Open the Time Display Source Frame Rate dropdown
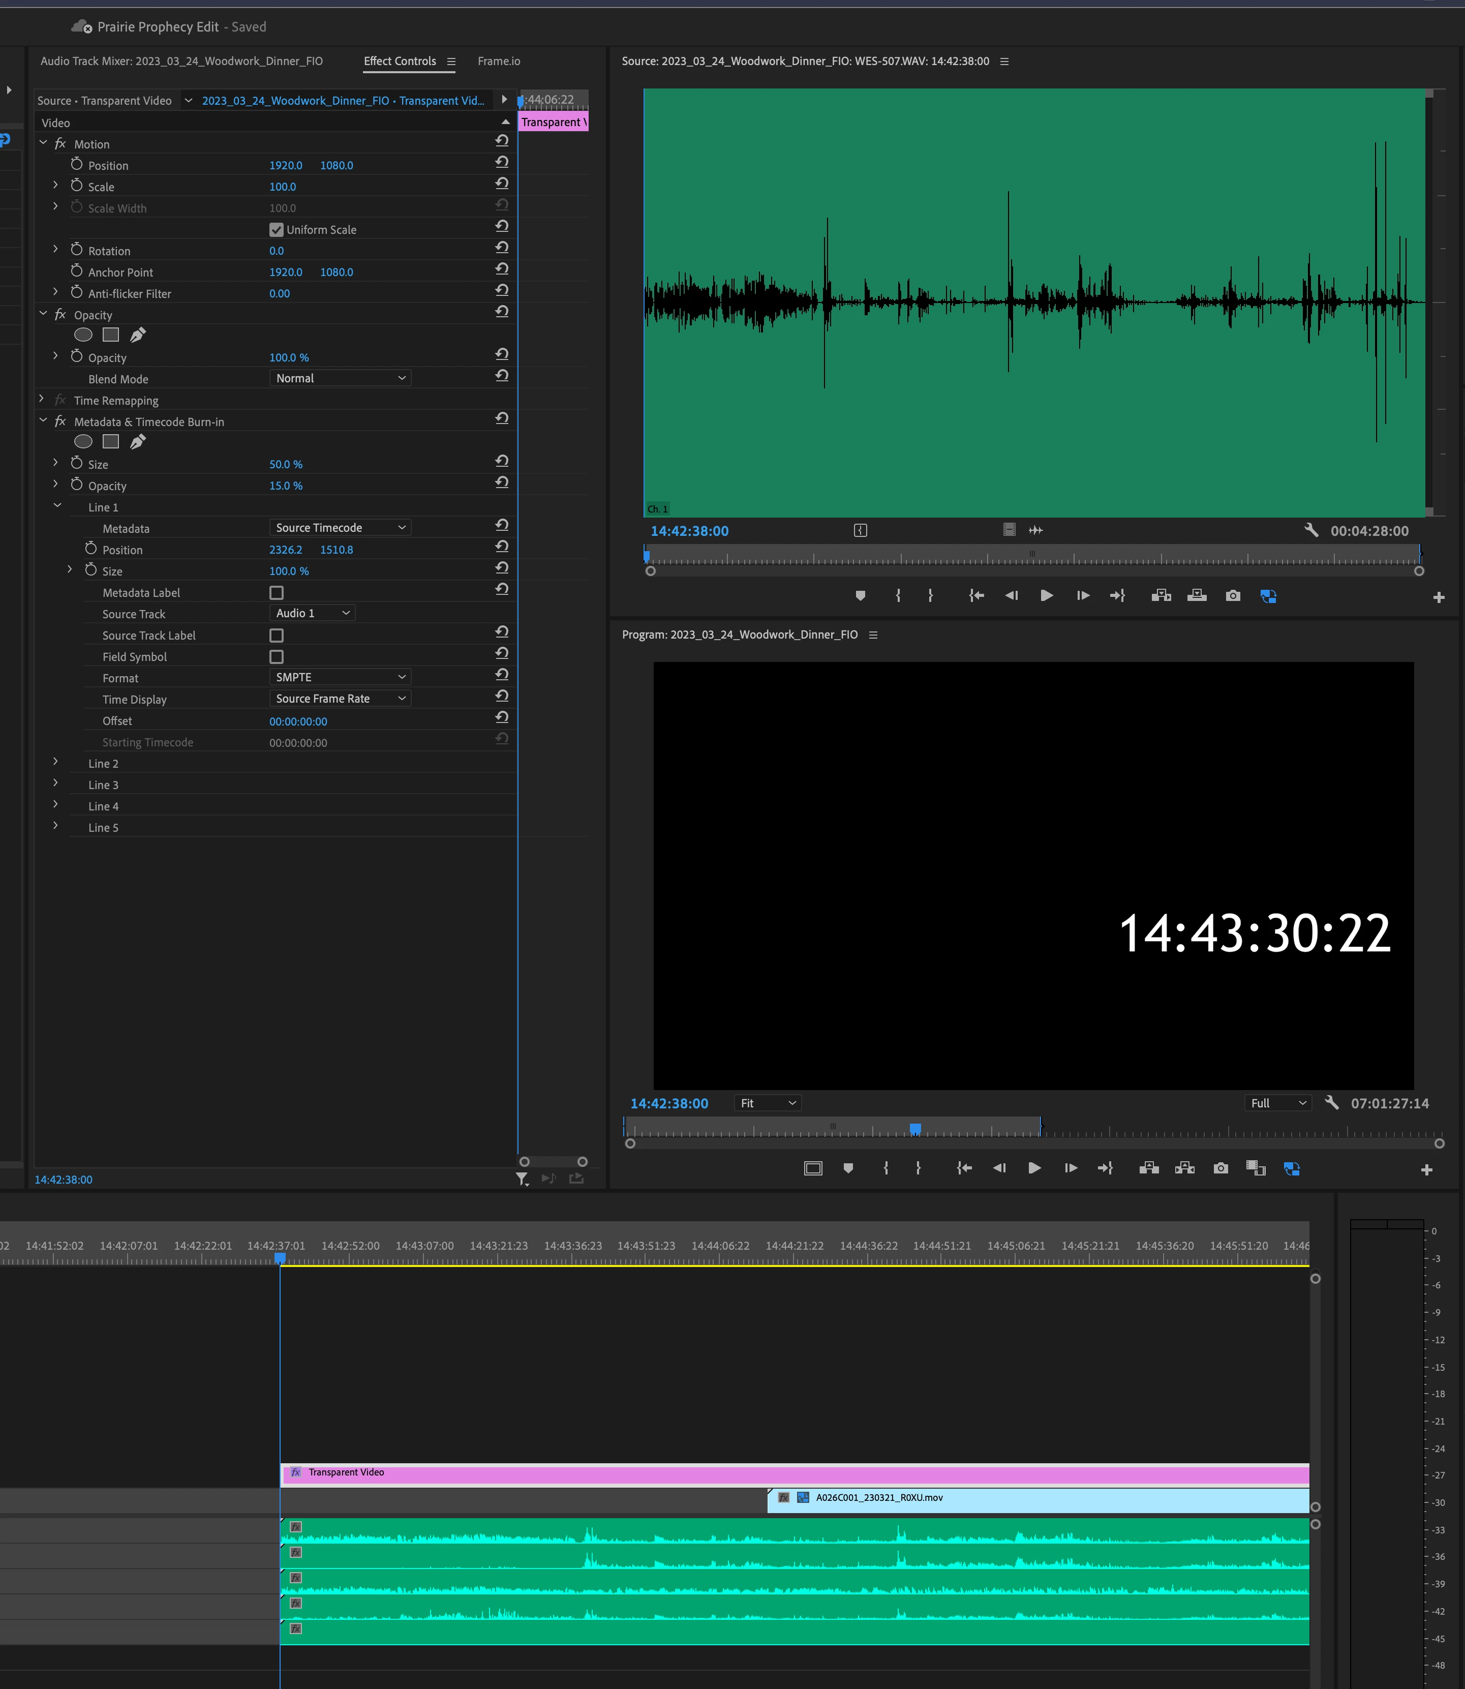 click(x=339, y=699)
